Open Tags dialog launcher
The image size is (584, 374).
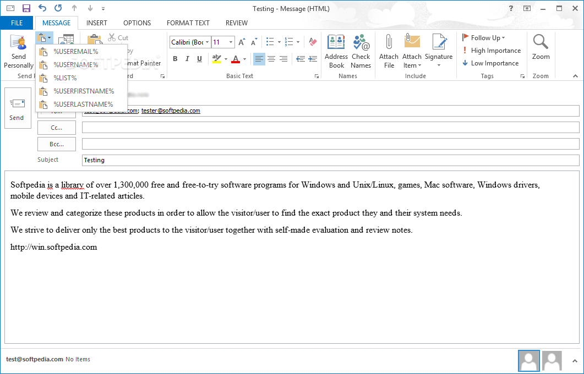tap(522, 76)
